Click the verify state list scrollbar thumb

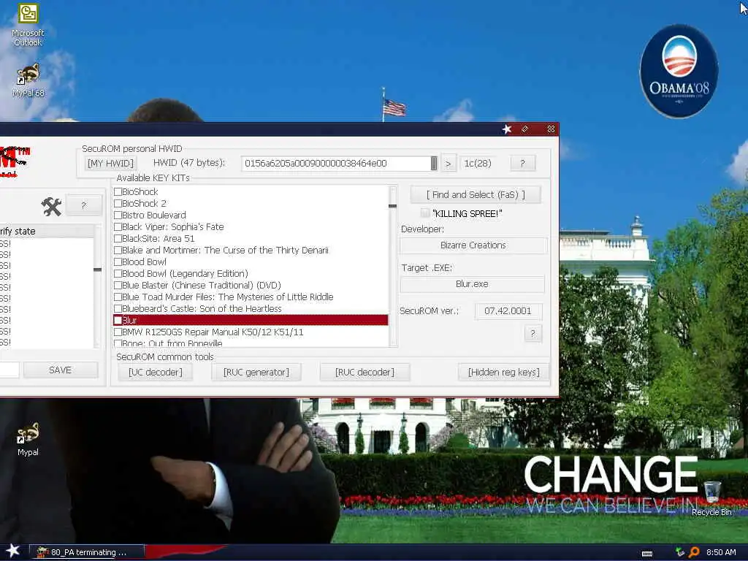coord(97,270)
